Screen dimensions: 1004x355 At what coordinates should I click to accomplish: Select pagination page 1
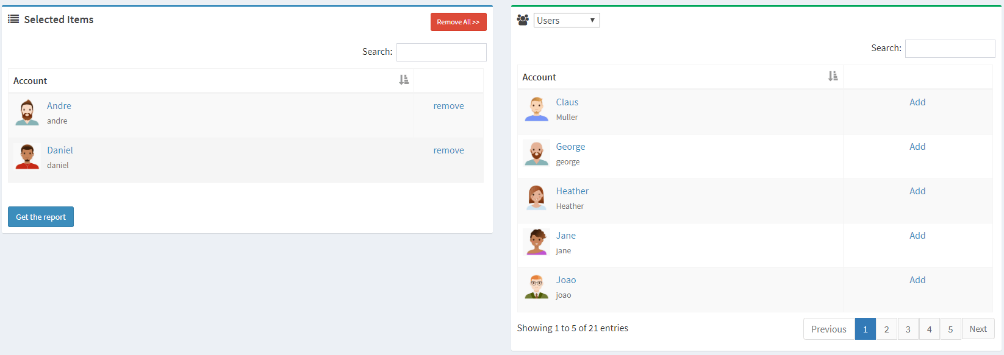tap(865, 329)
